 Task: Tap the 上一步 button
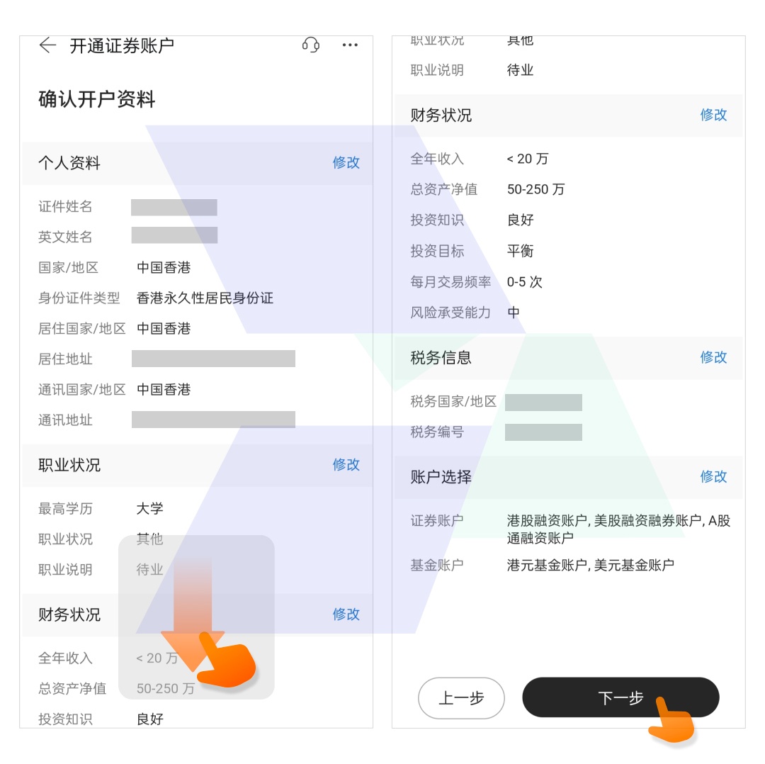[x=461, y=698]
